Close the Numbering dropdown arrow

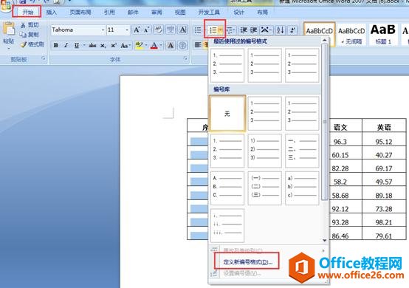pyautogui.click(x=221, y=30)
